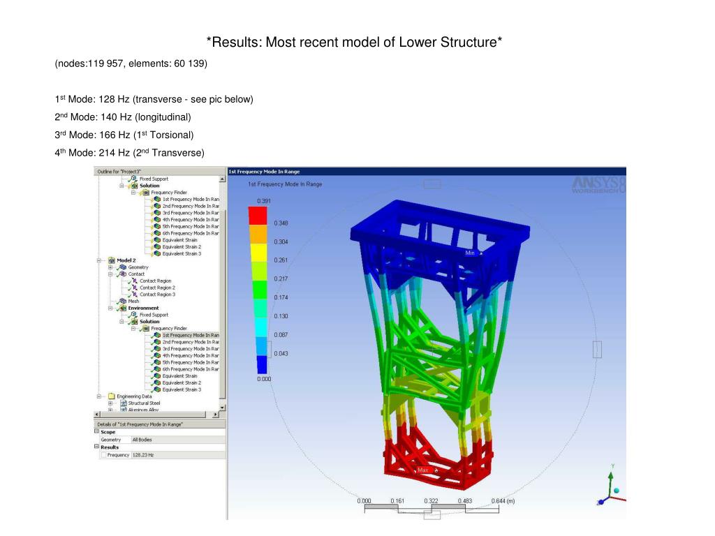Collapse the Model 2 tree node
The width and height of the screenshot is (715, 536).
[x=98, y=260]
